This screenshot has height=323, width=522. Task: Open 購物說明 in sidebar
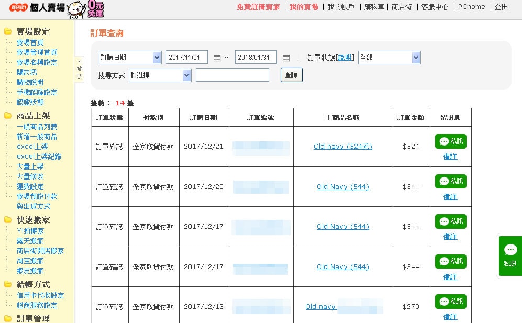click(30, 83)
